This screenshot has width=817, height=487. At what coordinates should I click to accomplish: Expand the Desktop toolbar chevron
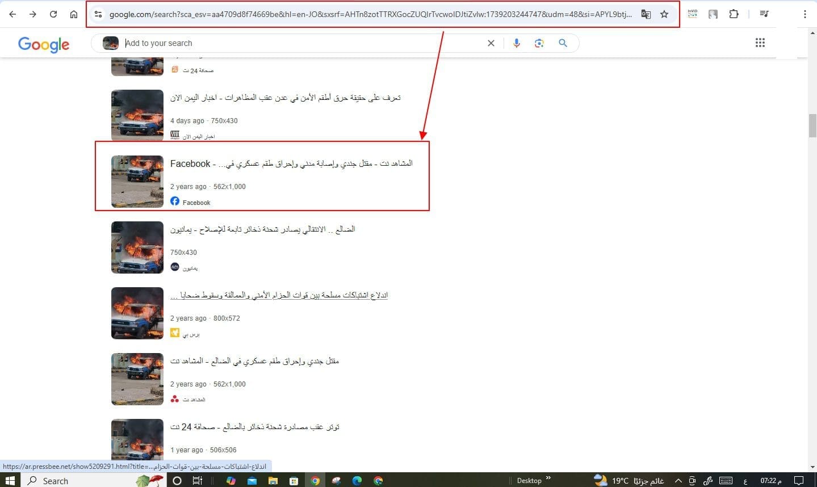click(548, 478)
